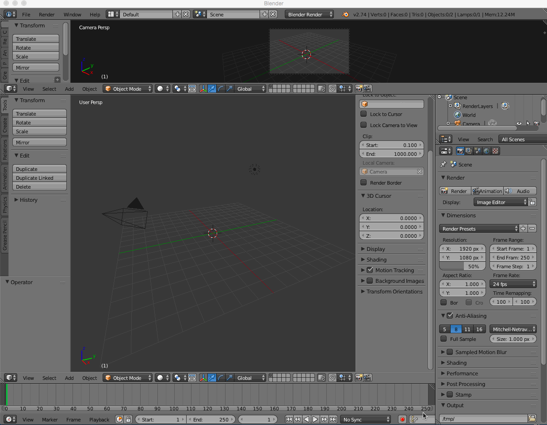Enable the snap magnet icon in the header
This screenshot has height=425, width=547.
333,89
